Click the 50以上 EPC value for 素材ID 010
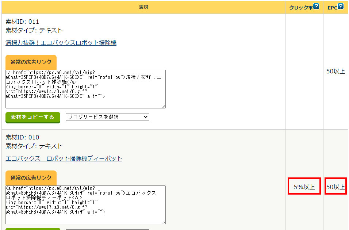 pos(335,187)
